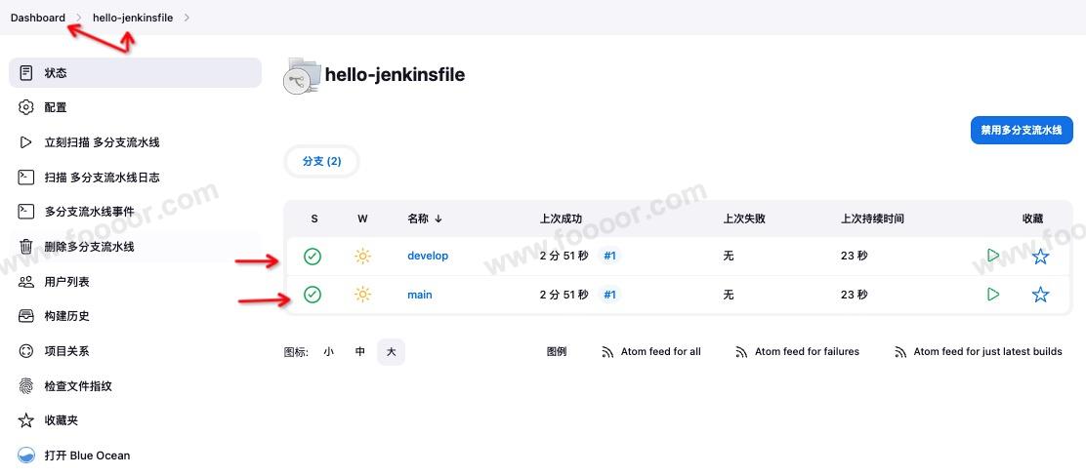Open 检查文件指纹 fingerprint item

pos(78,386)
